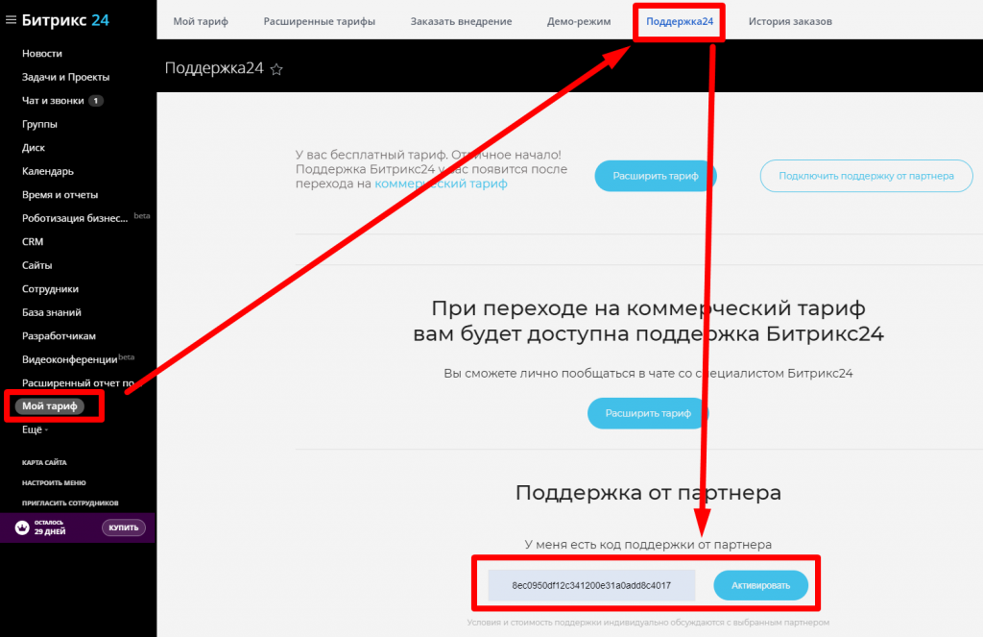Click the partner support code input field

590,585
